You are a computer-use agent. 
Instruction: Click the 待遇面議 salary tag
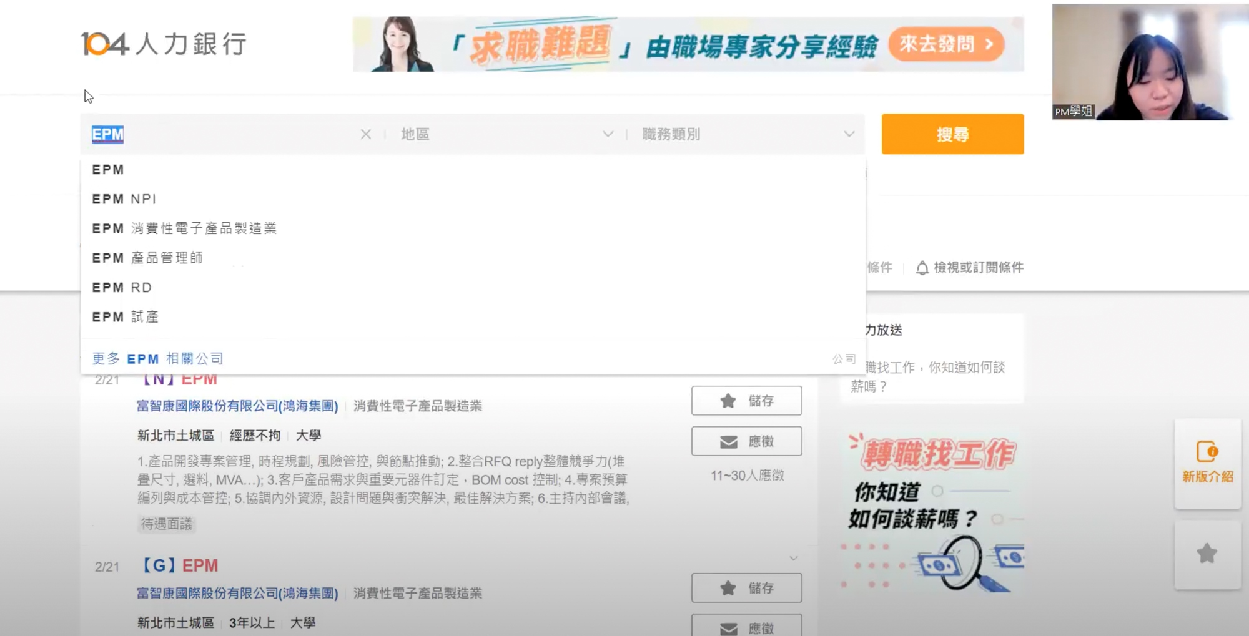click(x=167, y=524)
